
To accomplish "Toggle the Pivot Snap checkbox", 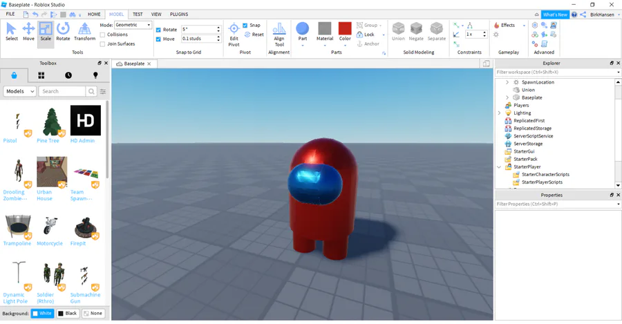I will tap(245, 25).
